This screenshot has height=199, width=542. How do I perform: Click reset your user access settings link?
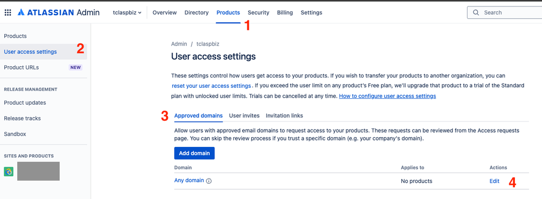211,86
